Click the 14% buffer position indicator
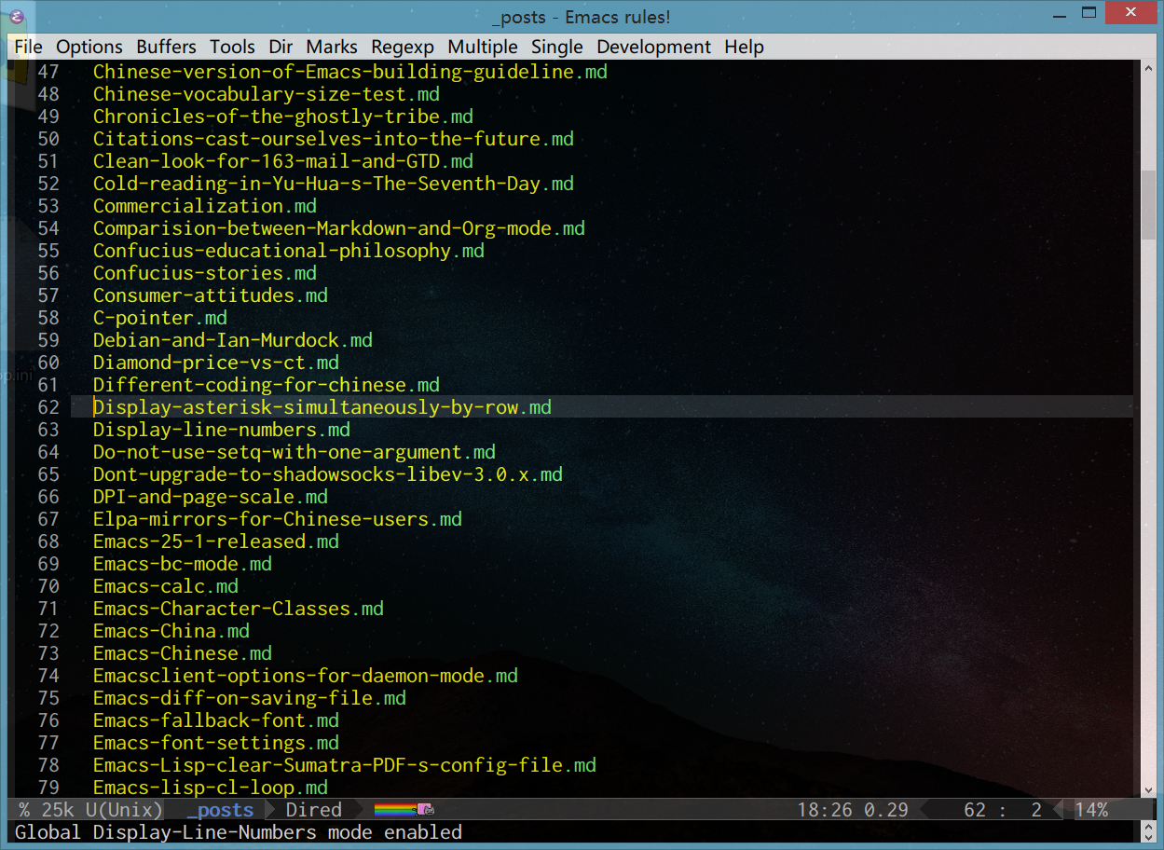 (1091, 810)
